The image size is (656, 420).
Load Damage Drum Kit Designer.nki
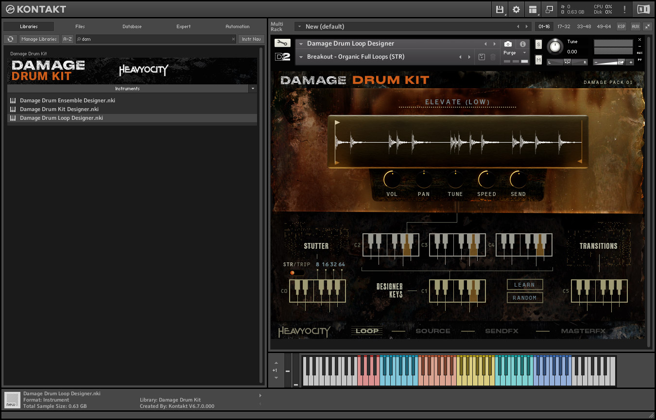[x=59, y=109]
